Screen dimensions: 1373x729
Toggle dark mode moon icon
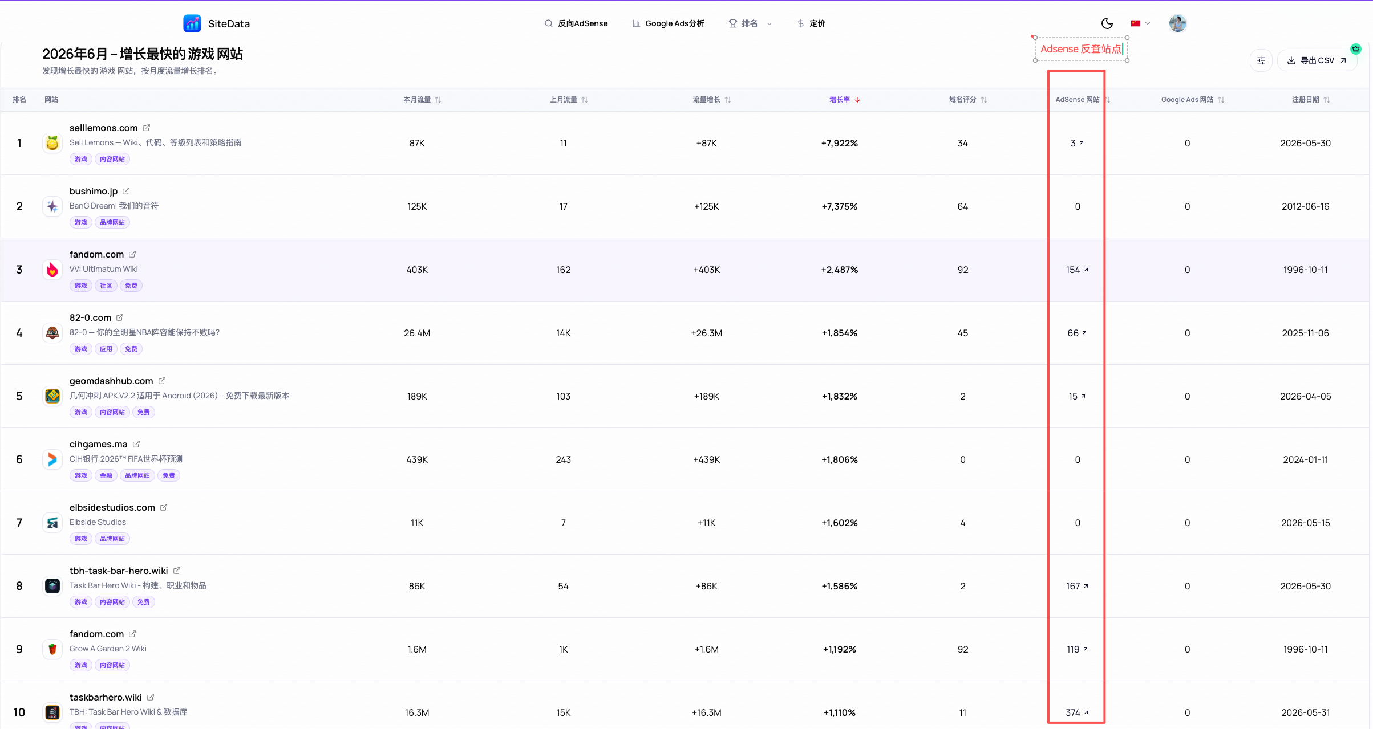coord(1107,23)
